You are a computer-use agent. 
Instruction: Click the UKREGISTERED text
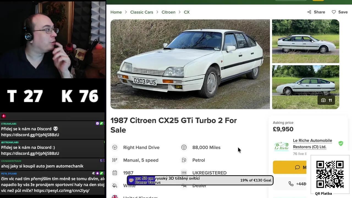tap(210, 173)
